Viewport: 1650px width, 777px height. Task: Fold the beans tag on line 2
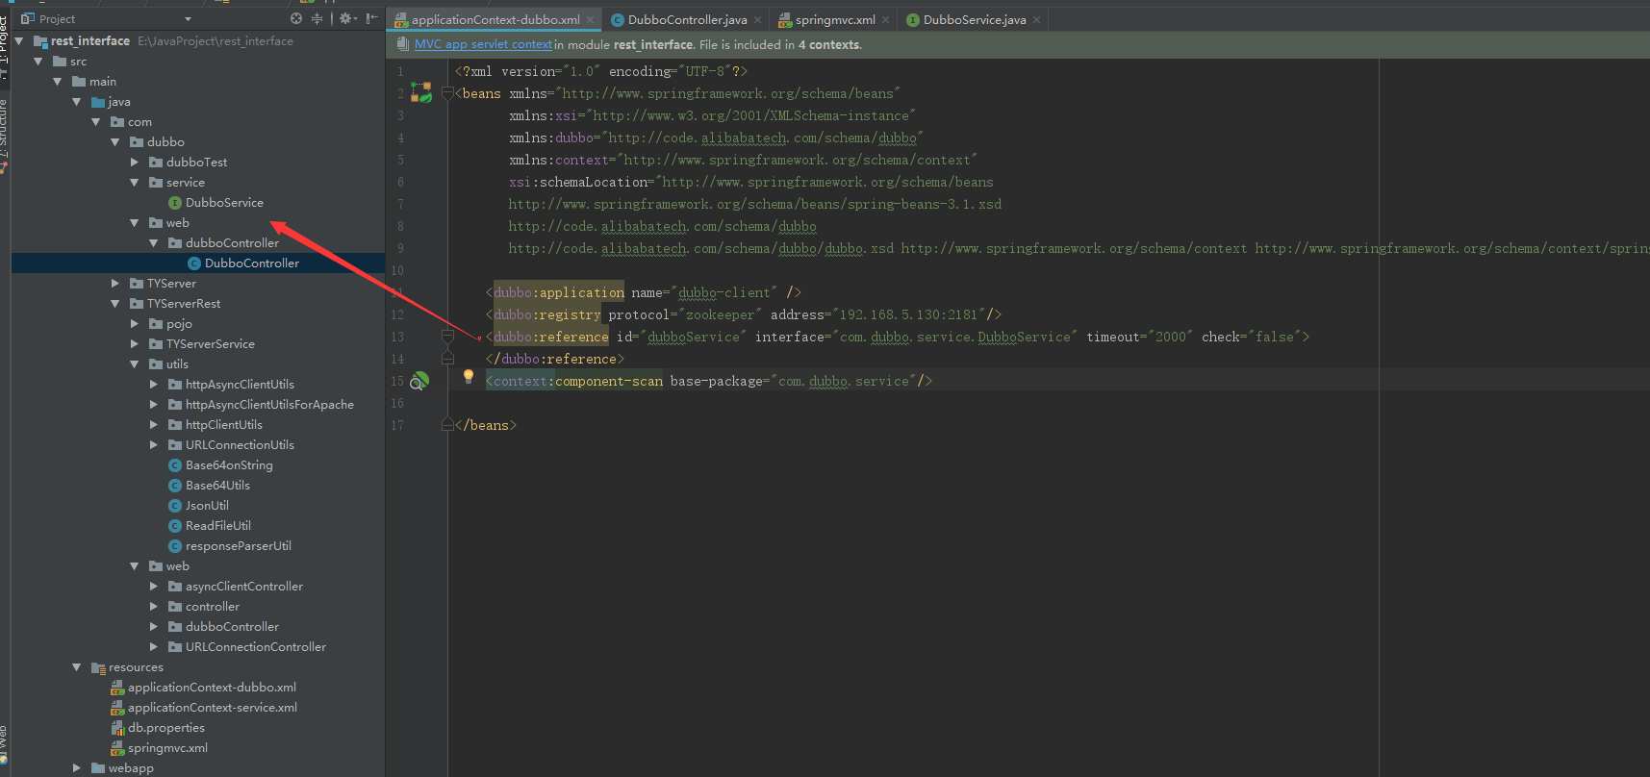[x=447, y=93]
